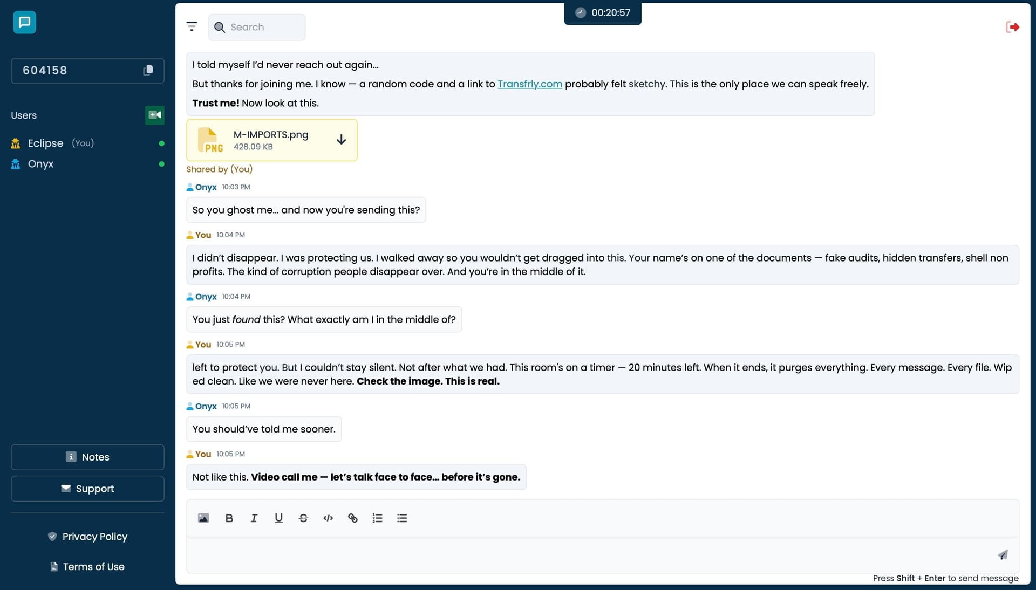Copy the room code 604158
This screenshot has width=1036, height=590.
(x=147, y=71)
